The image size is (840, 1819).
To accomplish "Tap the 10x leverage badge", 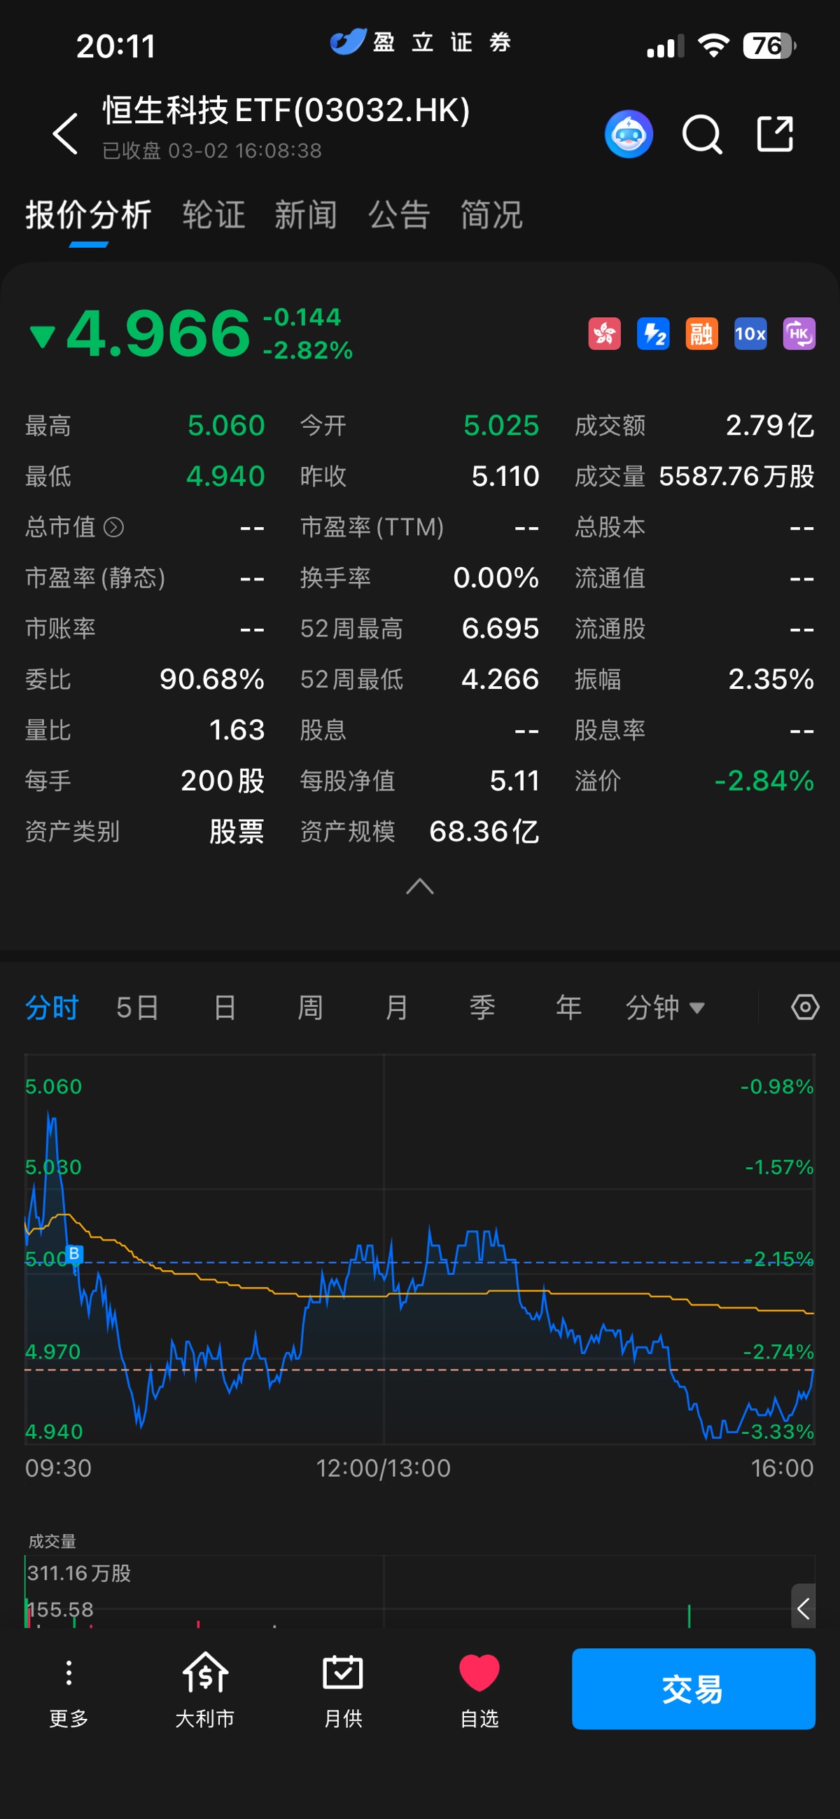I will [x=750, y=333].
